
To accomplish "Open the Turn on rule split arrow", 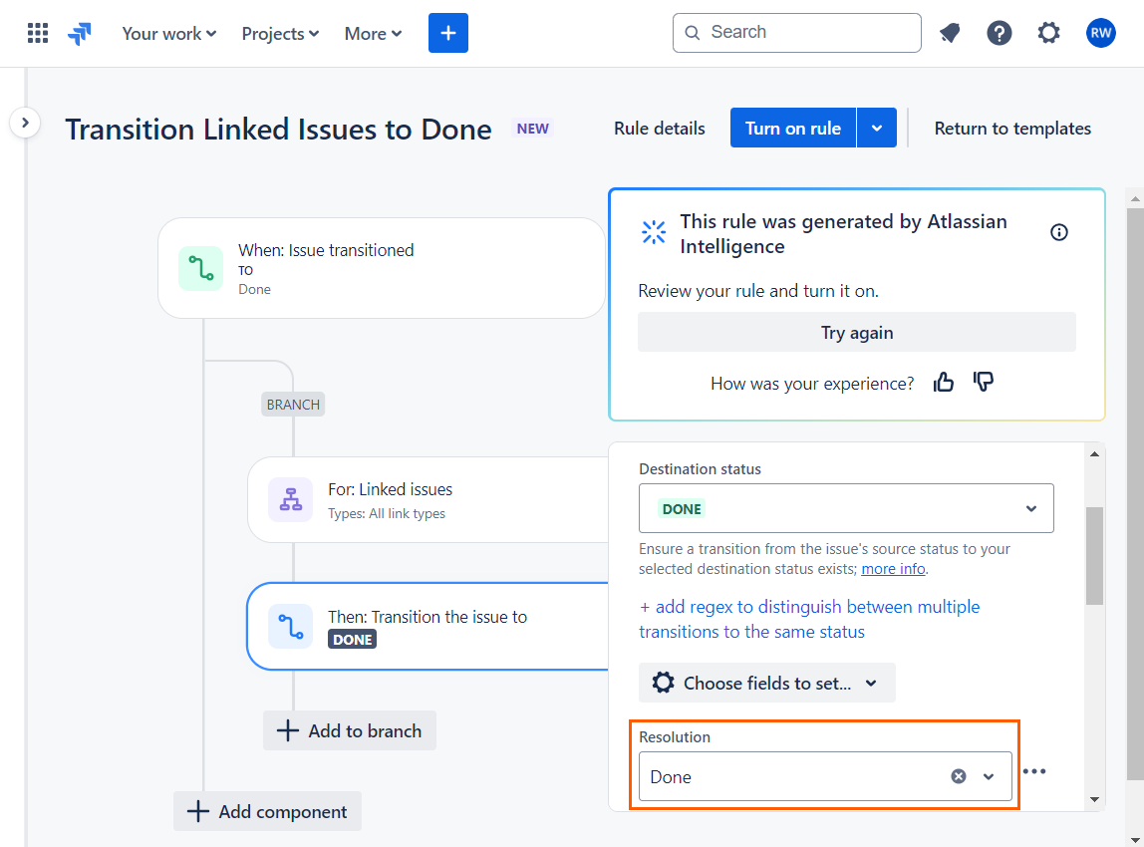I will tap(876, 128).
